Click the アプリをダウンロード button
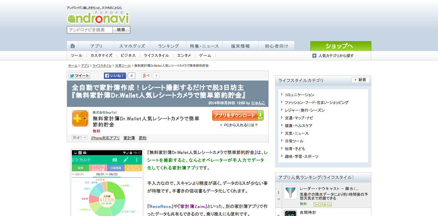This screenshot has height=216, width=438. (238, 116)
